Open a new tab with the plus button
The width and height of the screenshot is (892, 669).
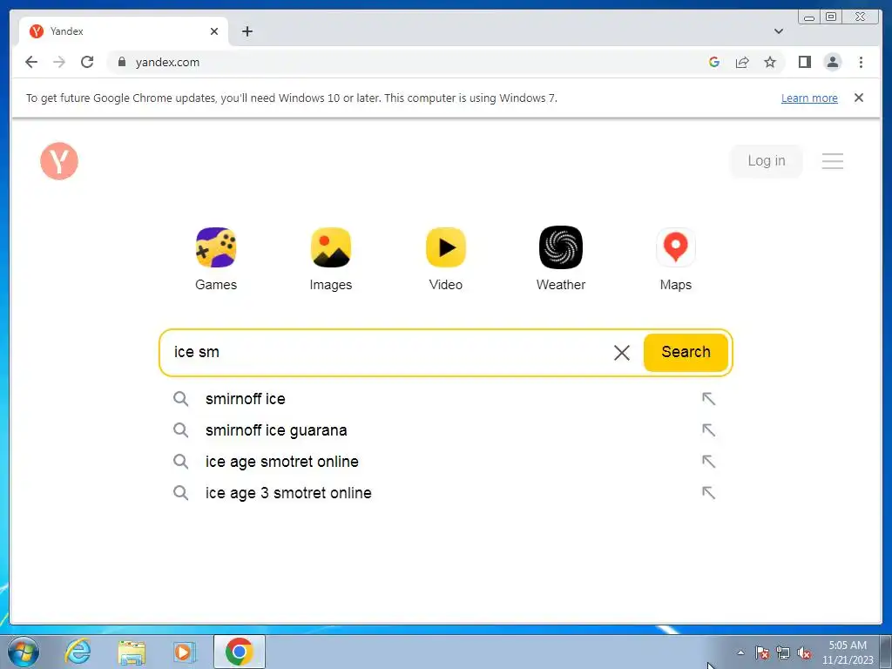point(247,31)
